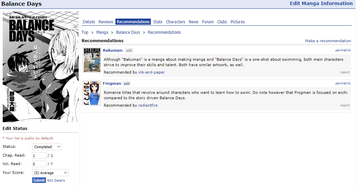Open the Bakuman. title link
This screenshot has width=356, height=187.
point(113,50)
